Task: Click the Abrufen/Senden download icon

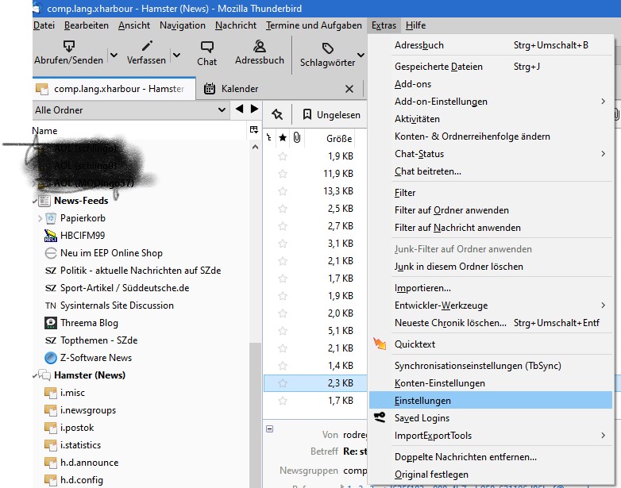Action: pyautogui.click(x=68, y=46)
